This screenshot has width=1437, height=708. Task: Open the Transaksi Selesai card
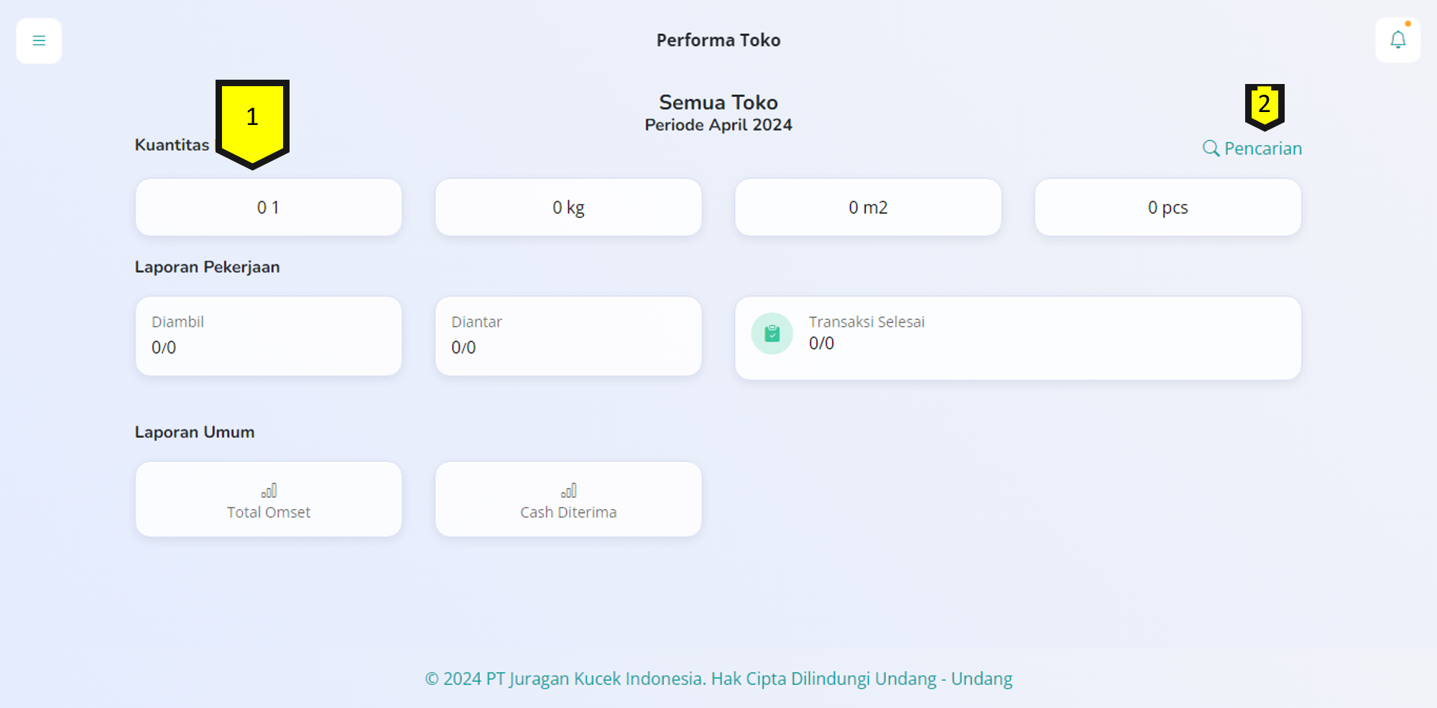pos(1017,337)
